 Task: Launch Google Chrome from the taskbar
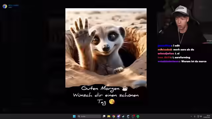click(x=114, y=116)
